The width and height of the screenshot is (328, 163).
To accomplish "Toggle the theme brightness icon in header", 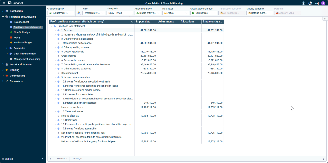I will [304, 3].
